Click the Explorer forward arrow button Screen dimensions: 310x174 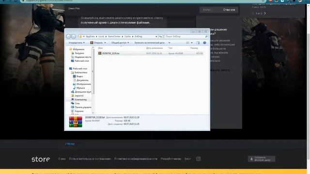click(73, 37)
